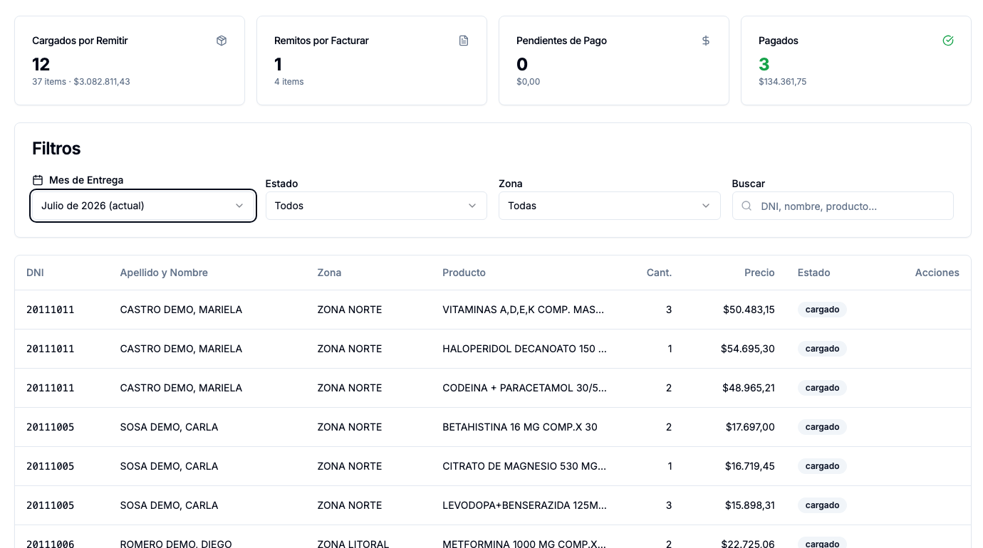Open the Mes de Entrega dropdown

point(143,206)
